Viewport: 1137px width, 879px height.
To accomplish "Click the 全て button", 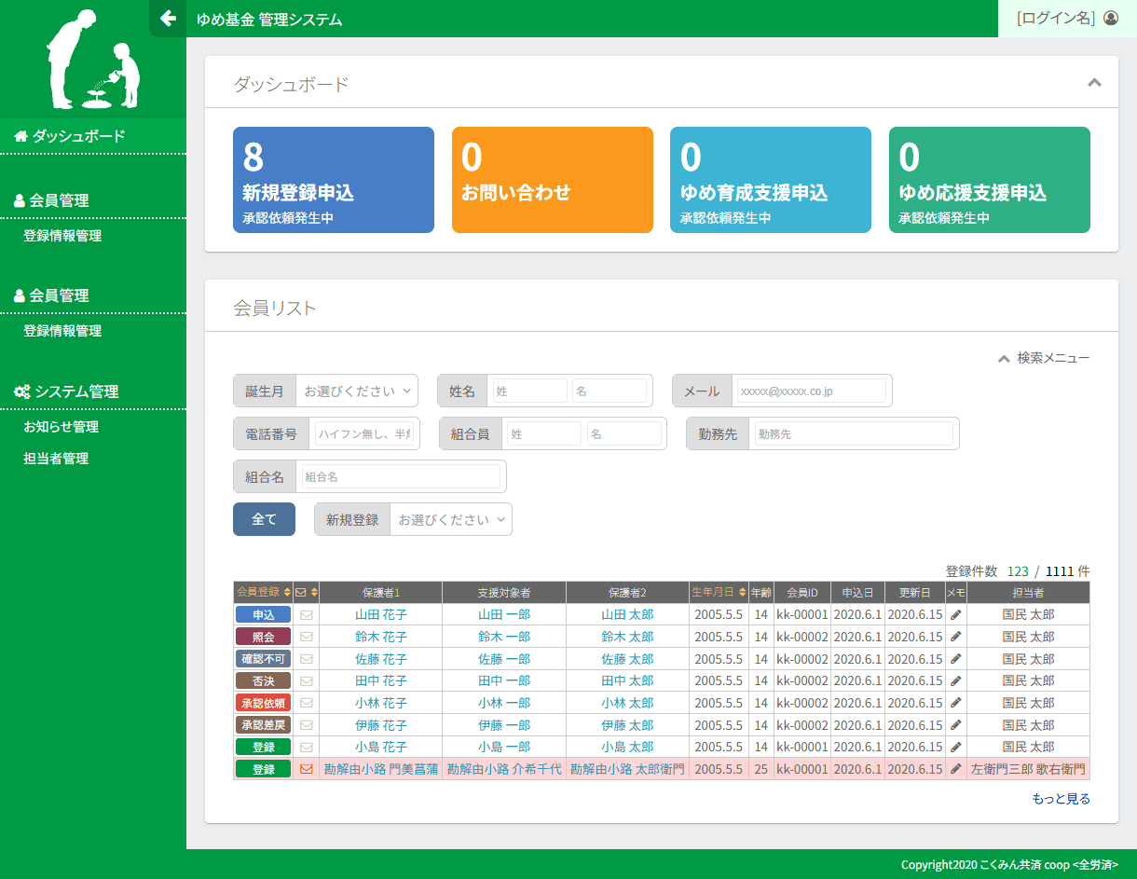I will coord(264,519).
